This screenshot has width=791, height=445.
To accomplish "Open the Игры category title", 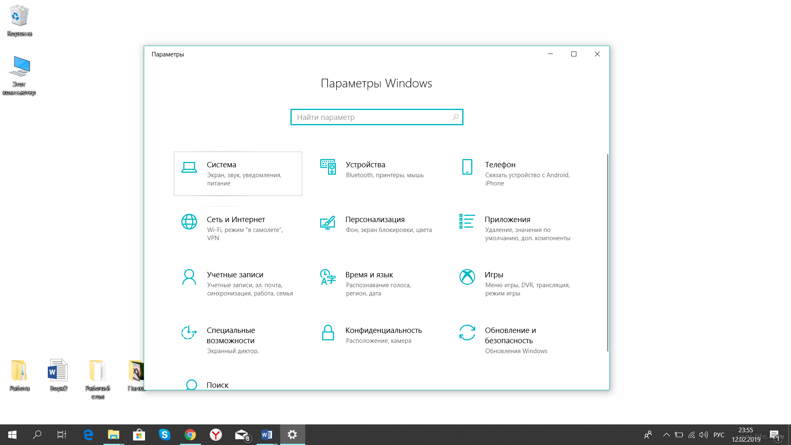I will pyautogui.click(x=494, y=274).
